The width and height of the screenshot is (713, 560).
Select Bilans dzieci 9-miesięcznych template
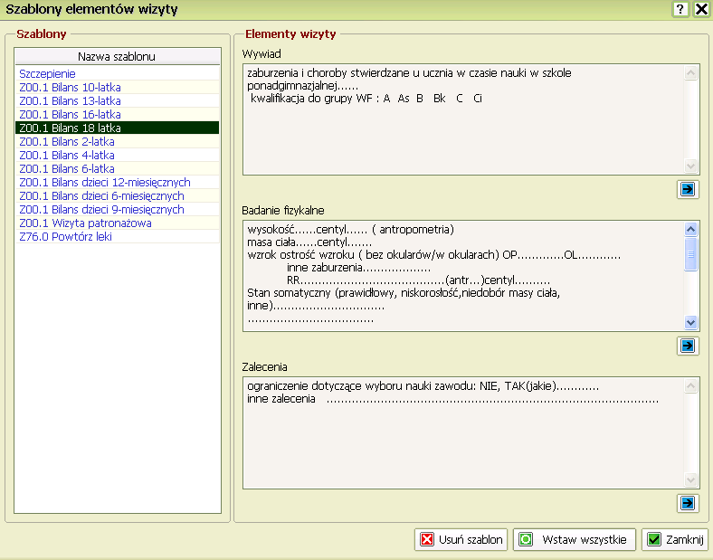pyautogui.click(x=118, y=210)
